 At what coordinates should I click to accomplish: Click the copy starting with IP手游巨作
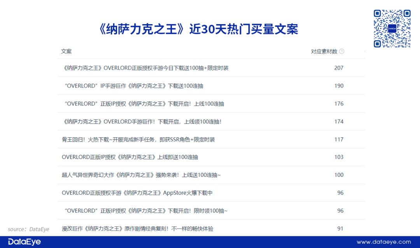click(134, 86)
